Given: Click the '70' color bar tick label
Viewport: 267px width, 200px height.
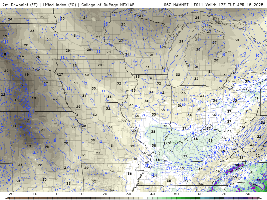Looking at the screenshot, I should [224, 194].
